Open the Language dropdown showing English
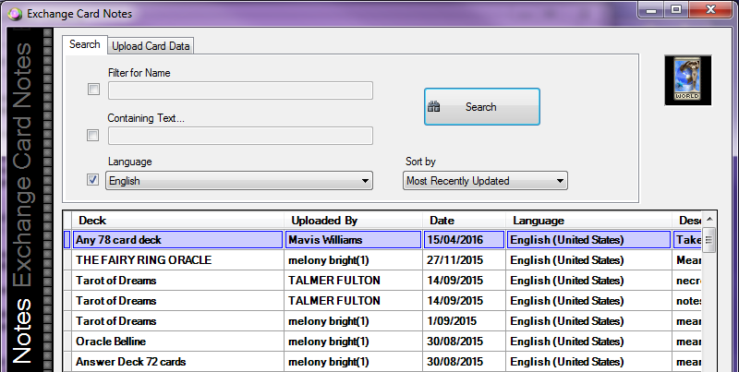 (239, 181)
